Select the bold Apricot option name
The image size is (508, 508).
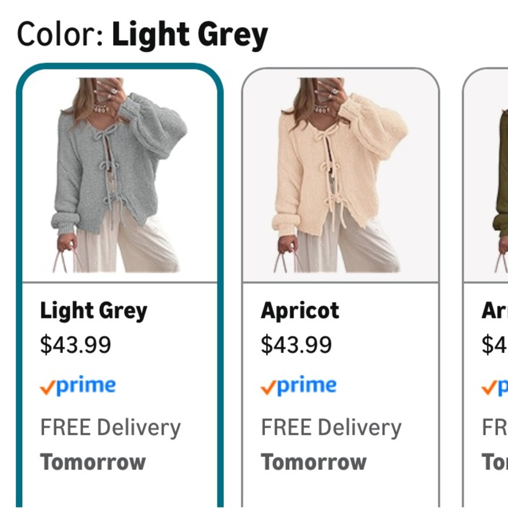[x=300, y=311]
